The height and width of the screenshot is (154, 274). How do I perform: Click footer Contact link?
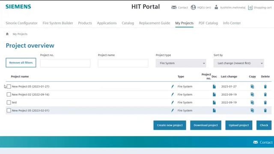[266, 142]
